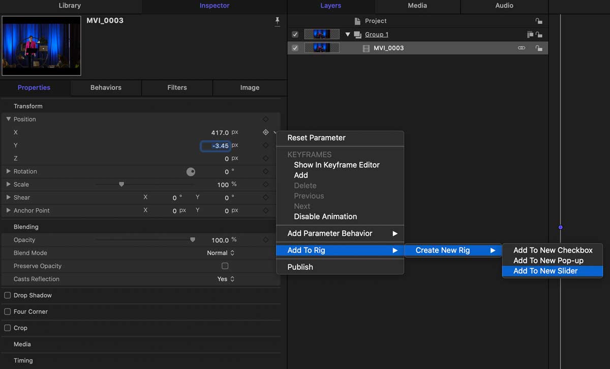Viewport: 610px width, 369px height.
Task: Click the MVI_0003 filmstrip icon
Action: pos(366,48)
